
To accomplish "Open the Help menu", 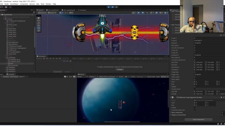I will (x=54, y=4).
